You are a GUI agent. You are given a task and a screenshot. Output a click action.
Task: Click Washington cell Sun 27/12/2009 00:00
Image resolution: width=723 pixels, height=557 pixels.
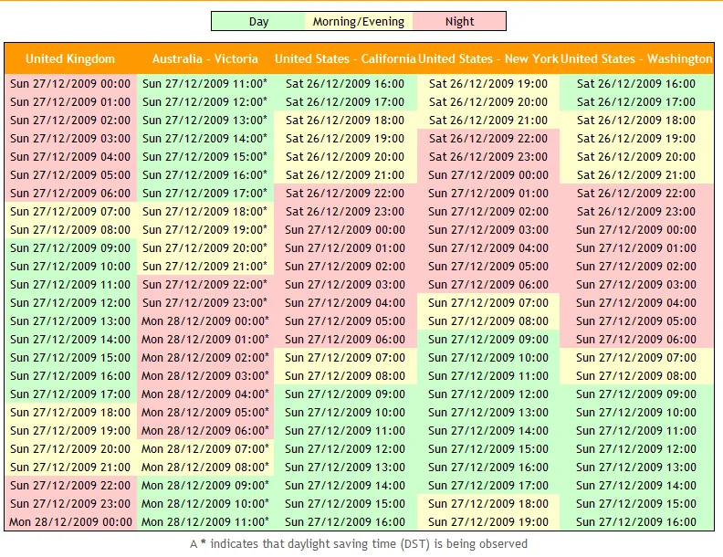click(x=636, y=229)
